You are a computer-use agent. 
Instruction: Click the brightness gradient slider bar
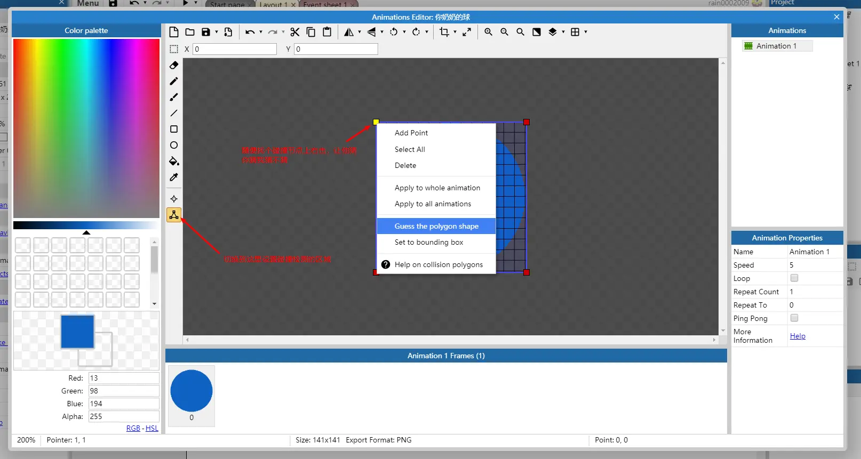(86, 225)
